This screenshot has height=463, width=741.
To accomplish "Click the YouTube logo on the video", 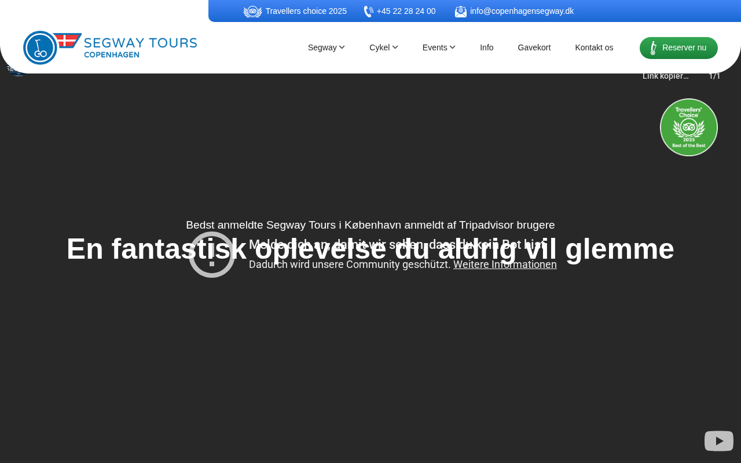I will (718, 441).
